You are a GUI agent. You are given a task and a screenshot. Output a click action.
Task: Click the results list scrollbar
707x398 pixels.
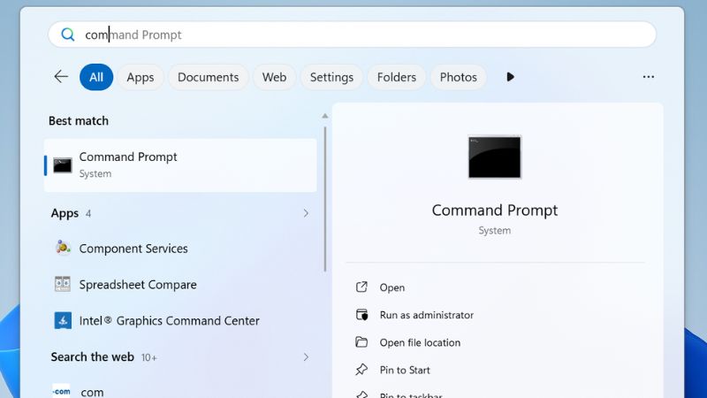[324, 198]
